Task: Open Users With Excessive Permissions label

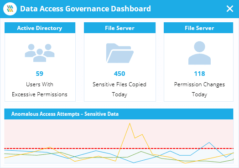Action: pos(40,89)
